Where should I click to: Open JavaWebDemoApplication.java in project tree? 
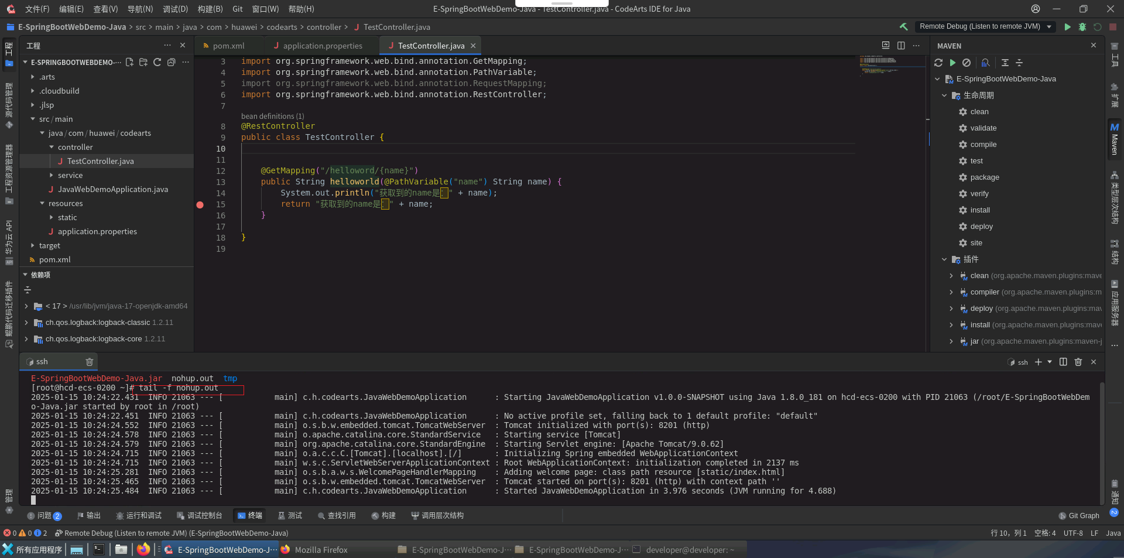pos(112,189)
